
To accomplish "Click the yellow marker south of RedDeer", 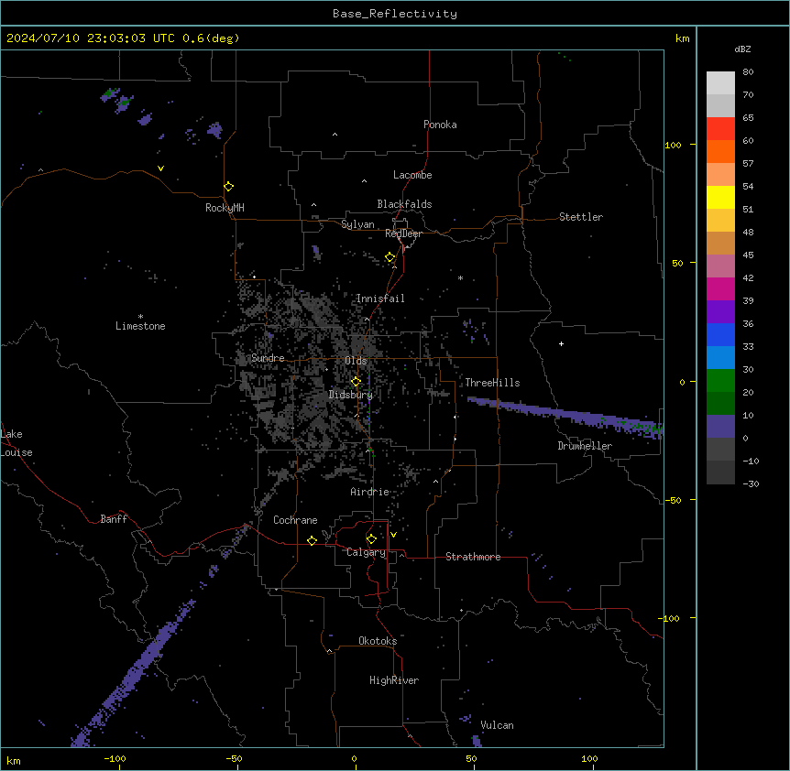I will tap(390, 257).
